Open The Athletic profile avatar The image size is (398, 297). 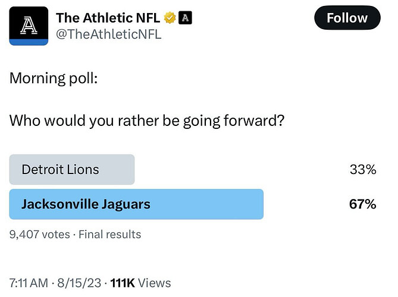[29, 26]
